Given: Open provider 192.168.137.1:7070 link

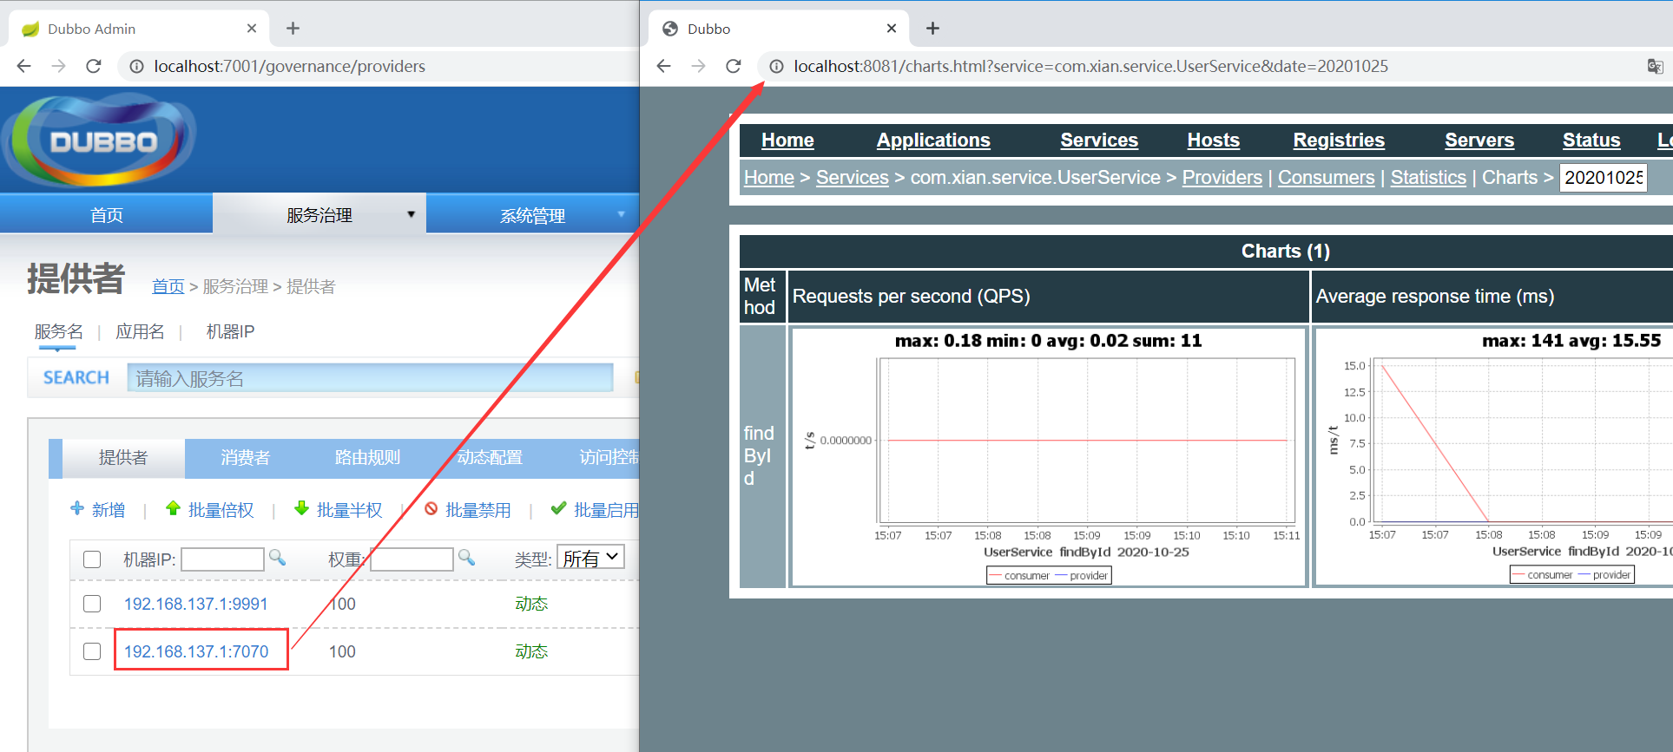Looking at the screenshot, I should click(196, 651).
